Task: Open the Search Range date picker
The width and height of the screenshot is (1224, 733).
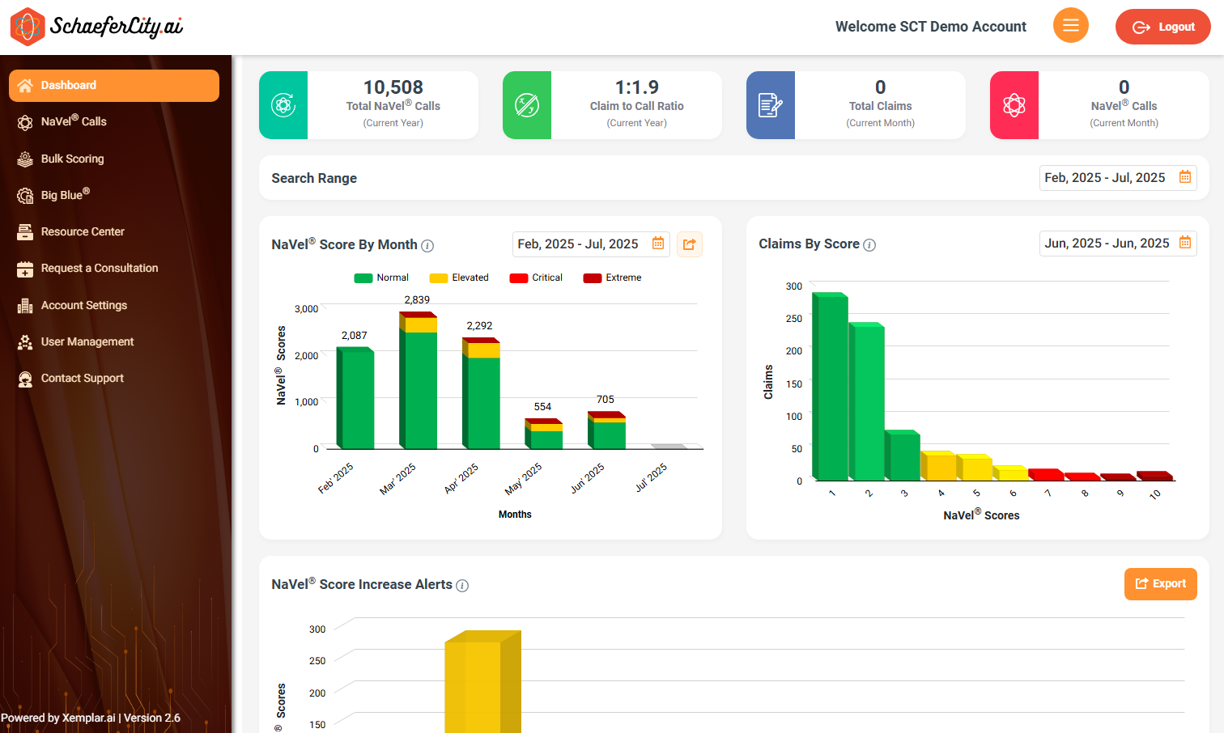Action: click(1117, 178)
